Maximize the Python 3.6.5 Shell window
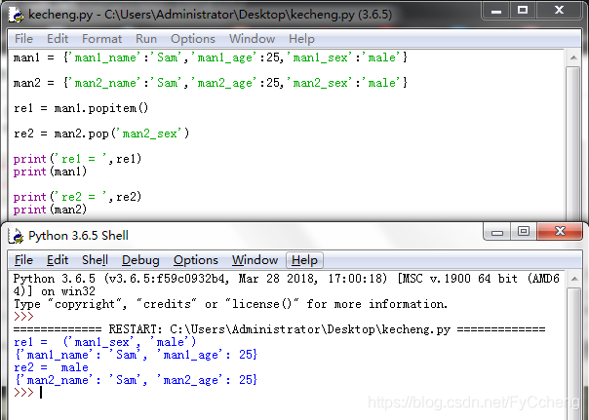589x420 pixels. 524,232
